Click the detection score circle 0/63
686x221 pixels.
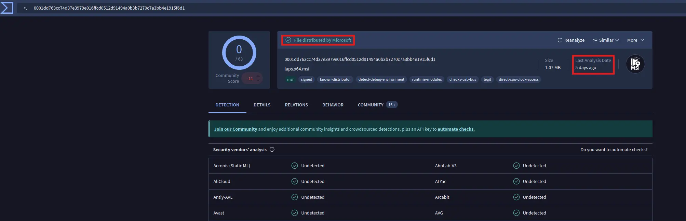(x=239, y=53)
